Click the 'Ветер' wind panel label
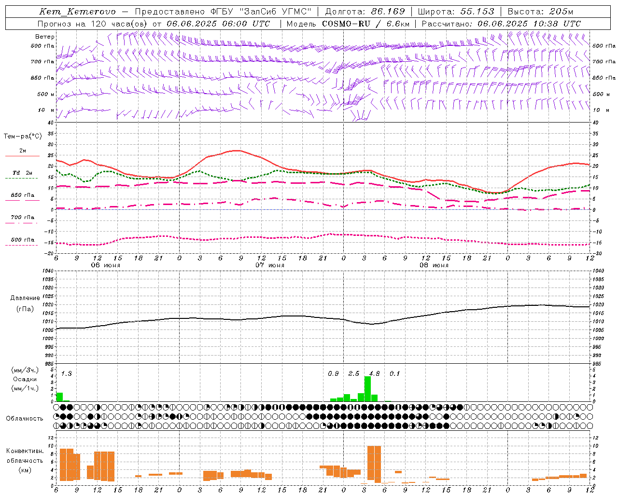 click(x=45, y=37)
